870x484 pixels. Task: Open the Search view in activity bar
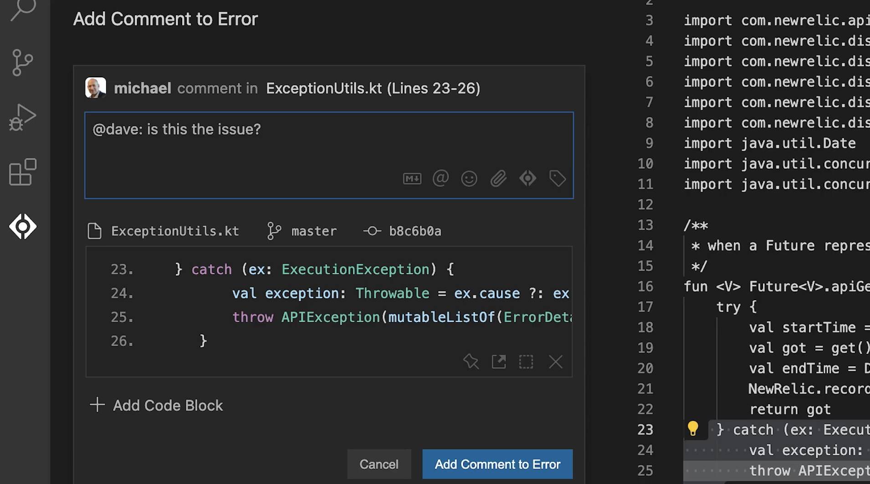pos(23,9)
